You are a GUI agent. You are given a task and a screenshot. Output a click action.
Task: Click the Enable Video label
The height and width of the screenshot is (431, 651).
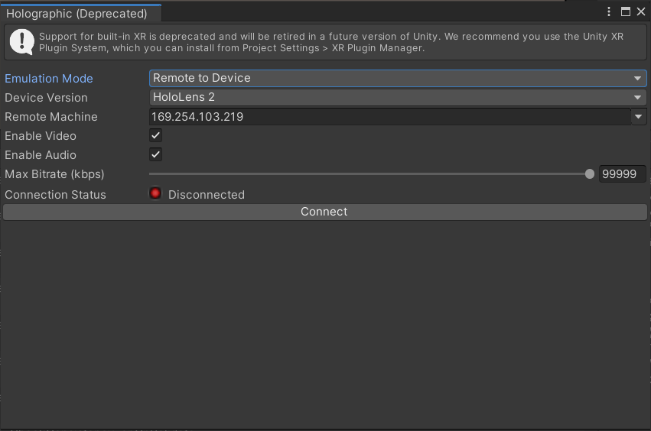(41, 136)
